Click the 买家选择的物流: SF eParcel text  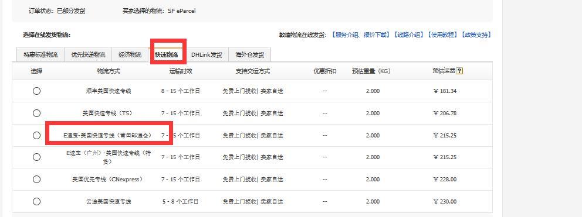(159, 11)
